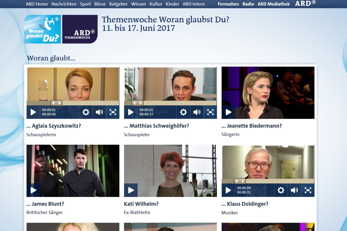Click 'Sängerin' caption under Jeanette Biedermann

230,135
